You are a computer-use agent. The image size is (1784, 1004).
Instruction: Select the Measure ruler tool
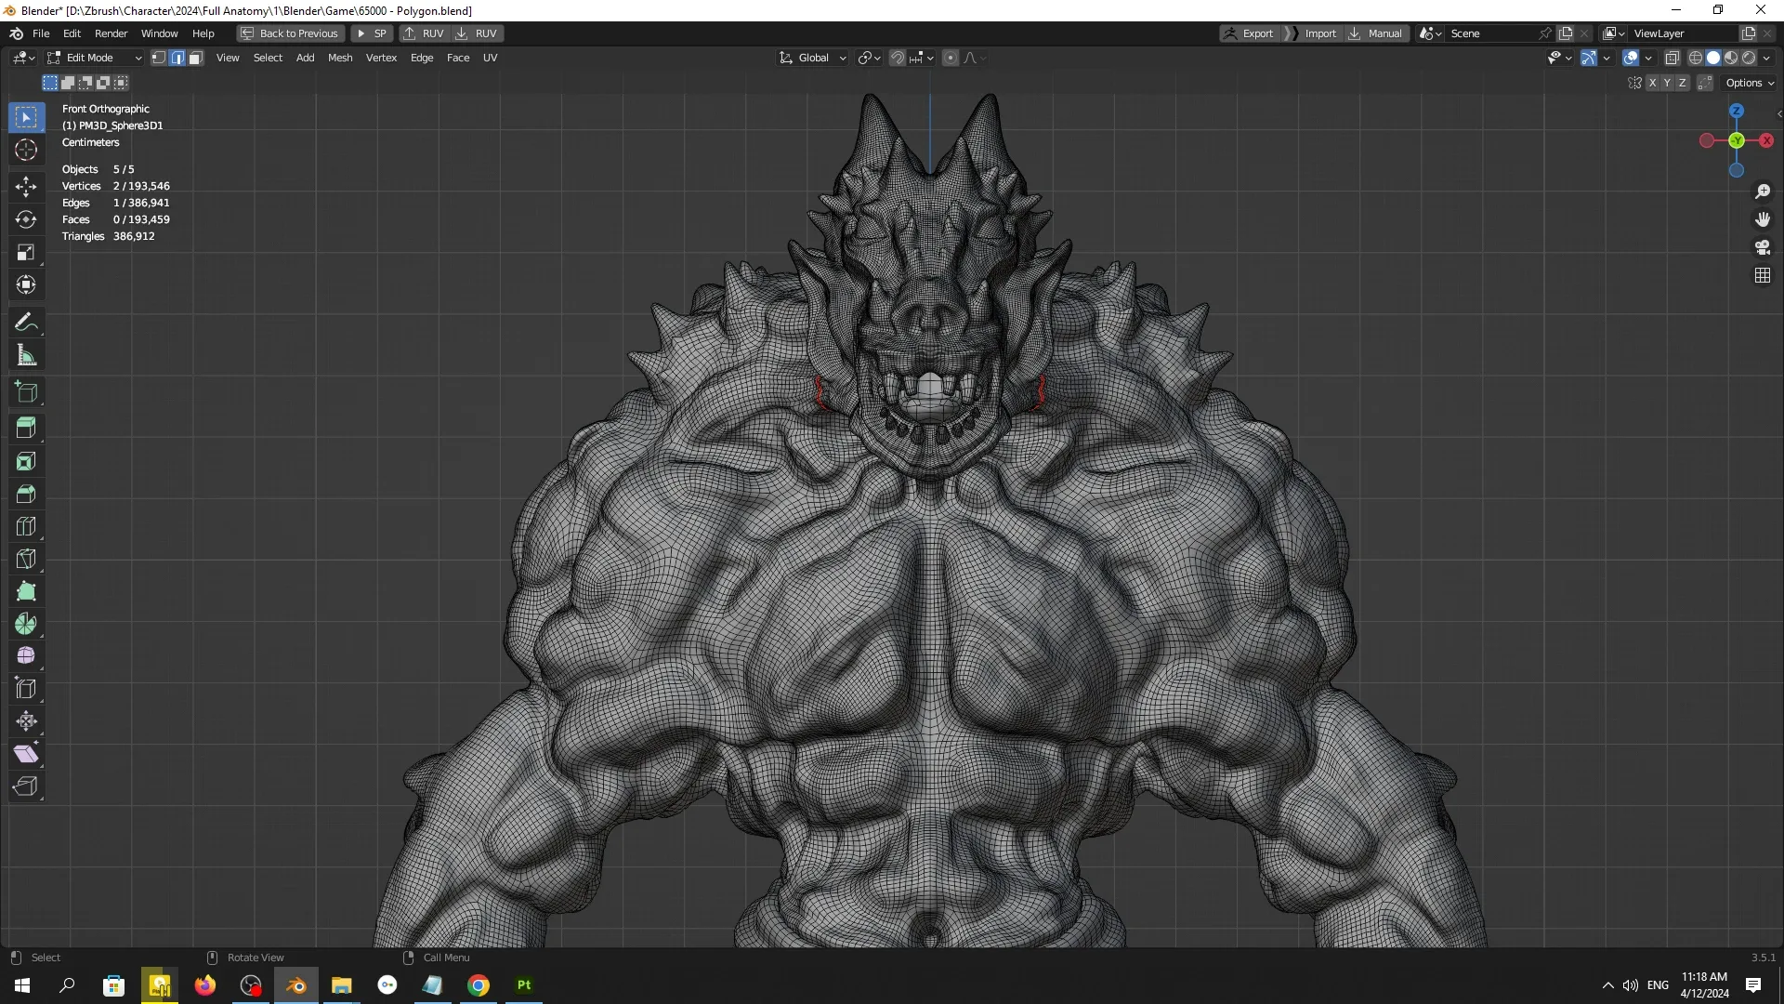coord(26,355)
